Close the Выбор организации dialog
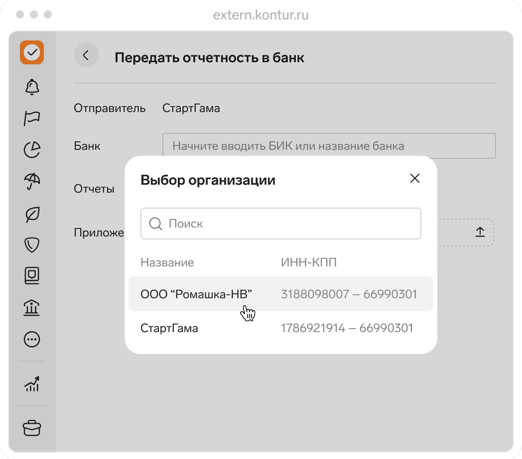This screenshot has height=459, width=522. (x=415, y=178)
